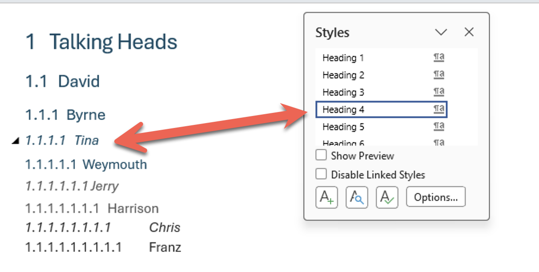The image size is (539, 272).
Task: Open the Manage Styles icon button
Action: coord(386,197)
